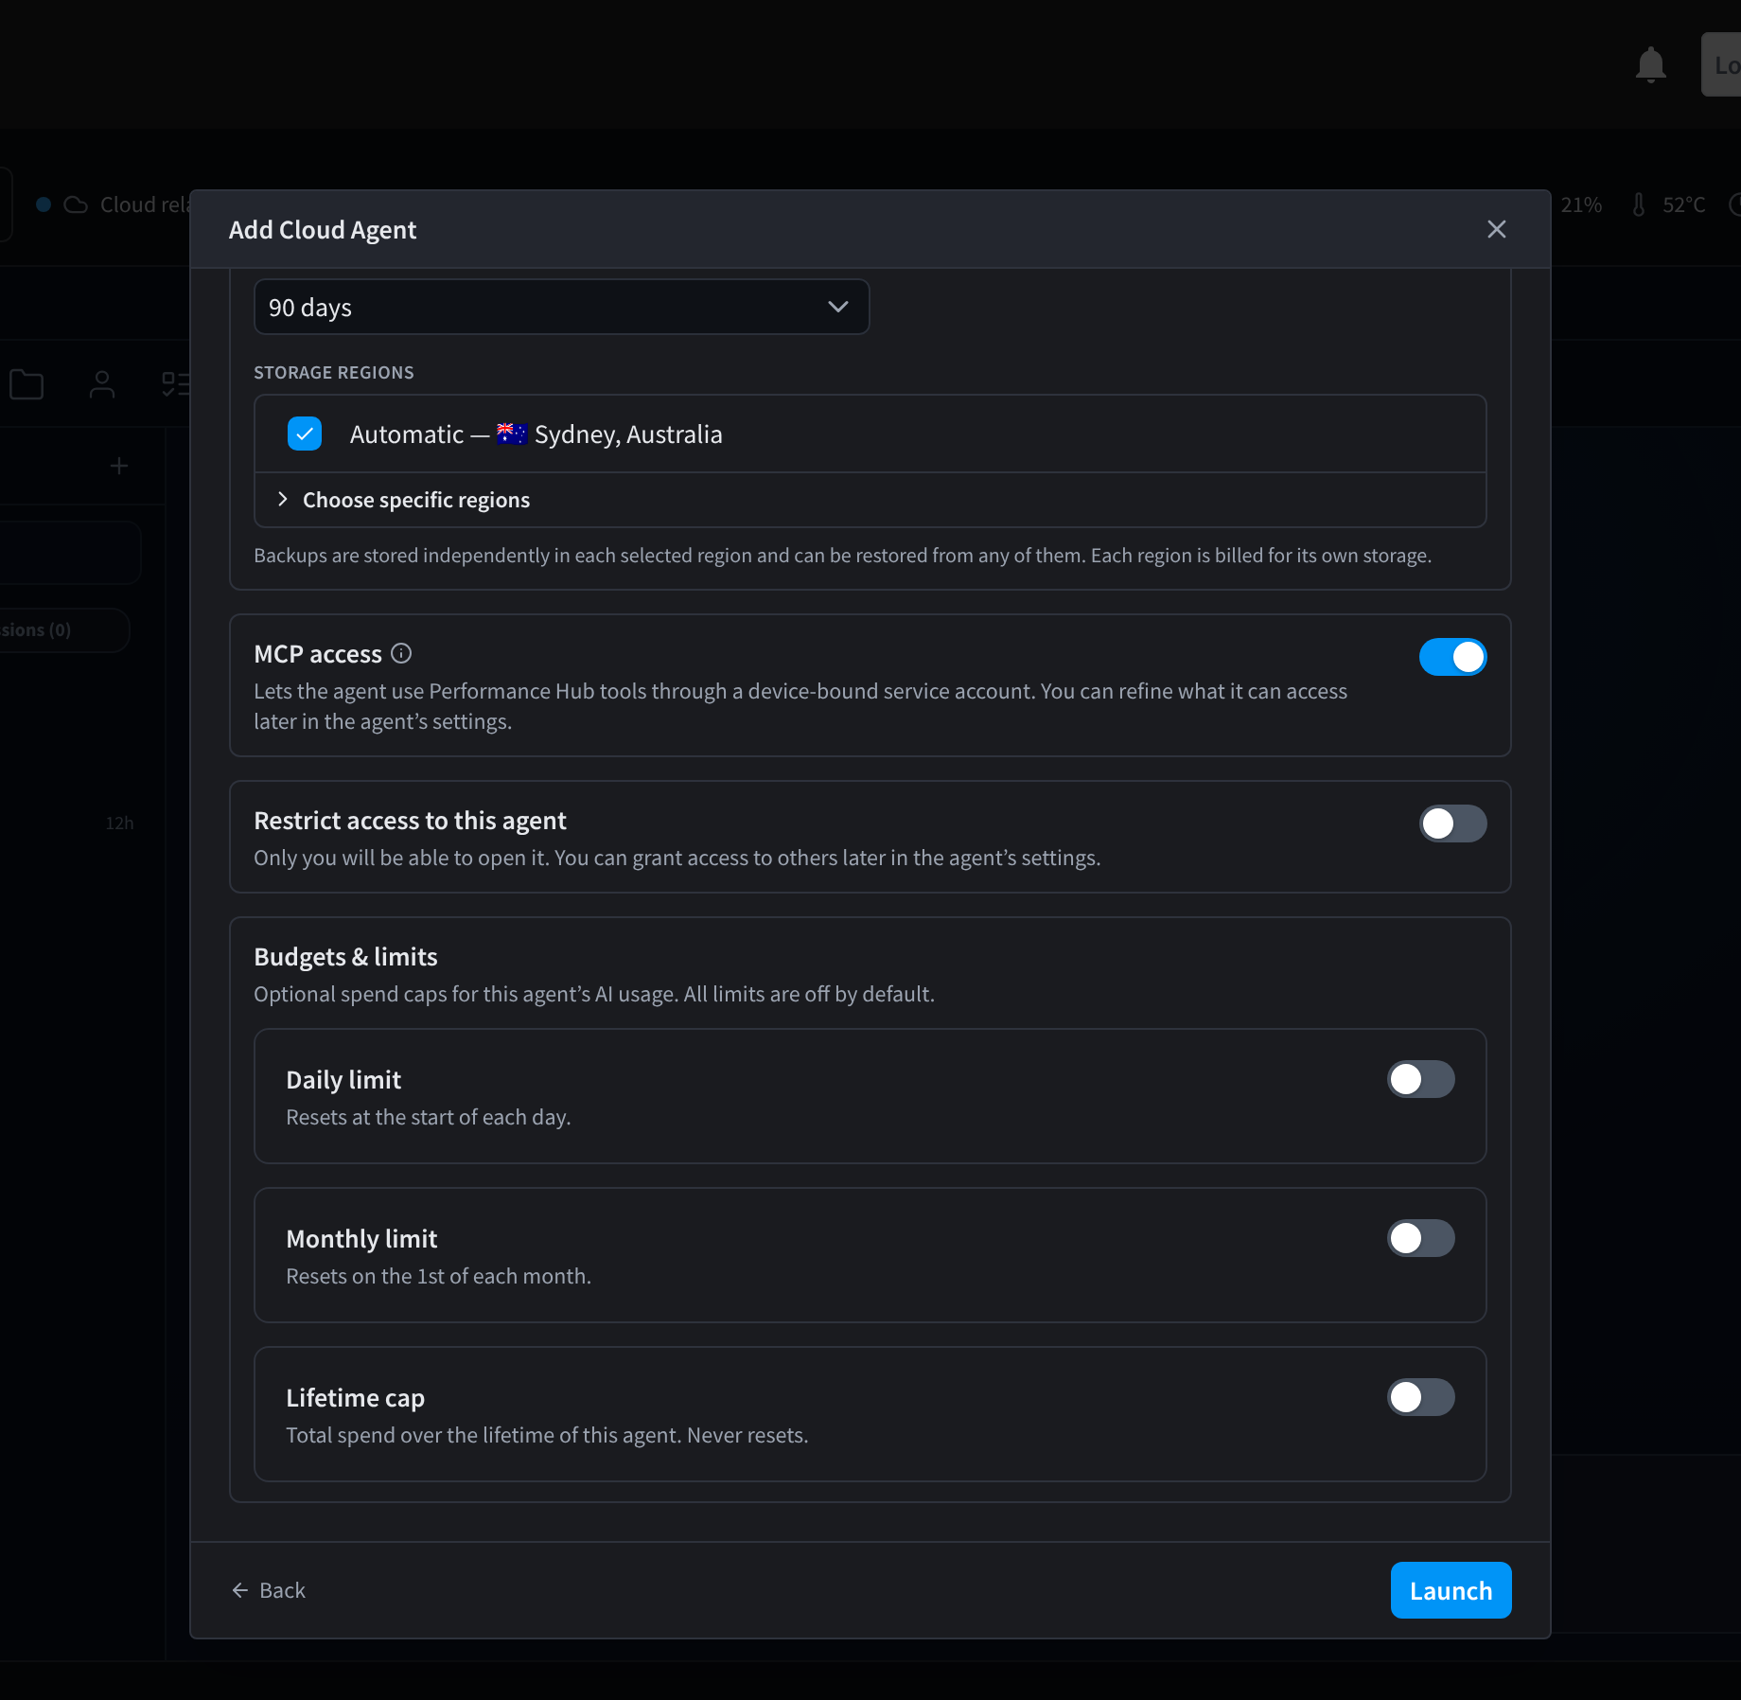Click the notification bell icon

pyautogui.click(x=1651, y=64)
